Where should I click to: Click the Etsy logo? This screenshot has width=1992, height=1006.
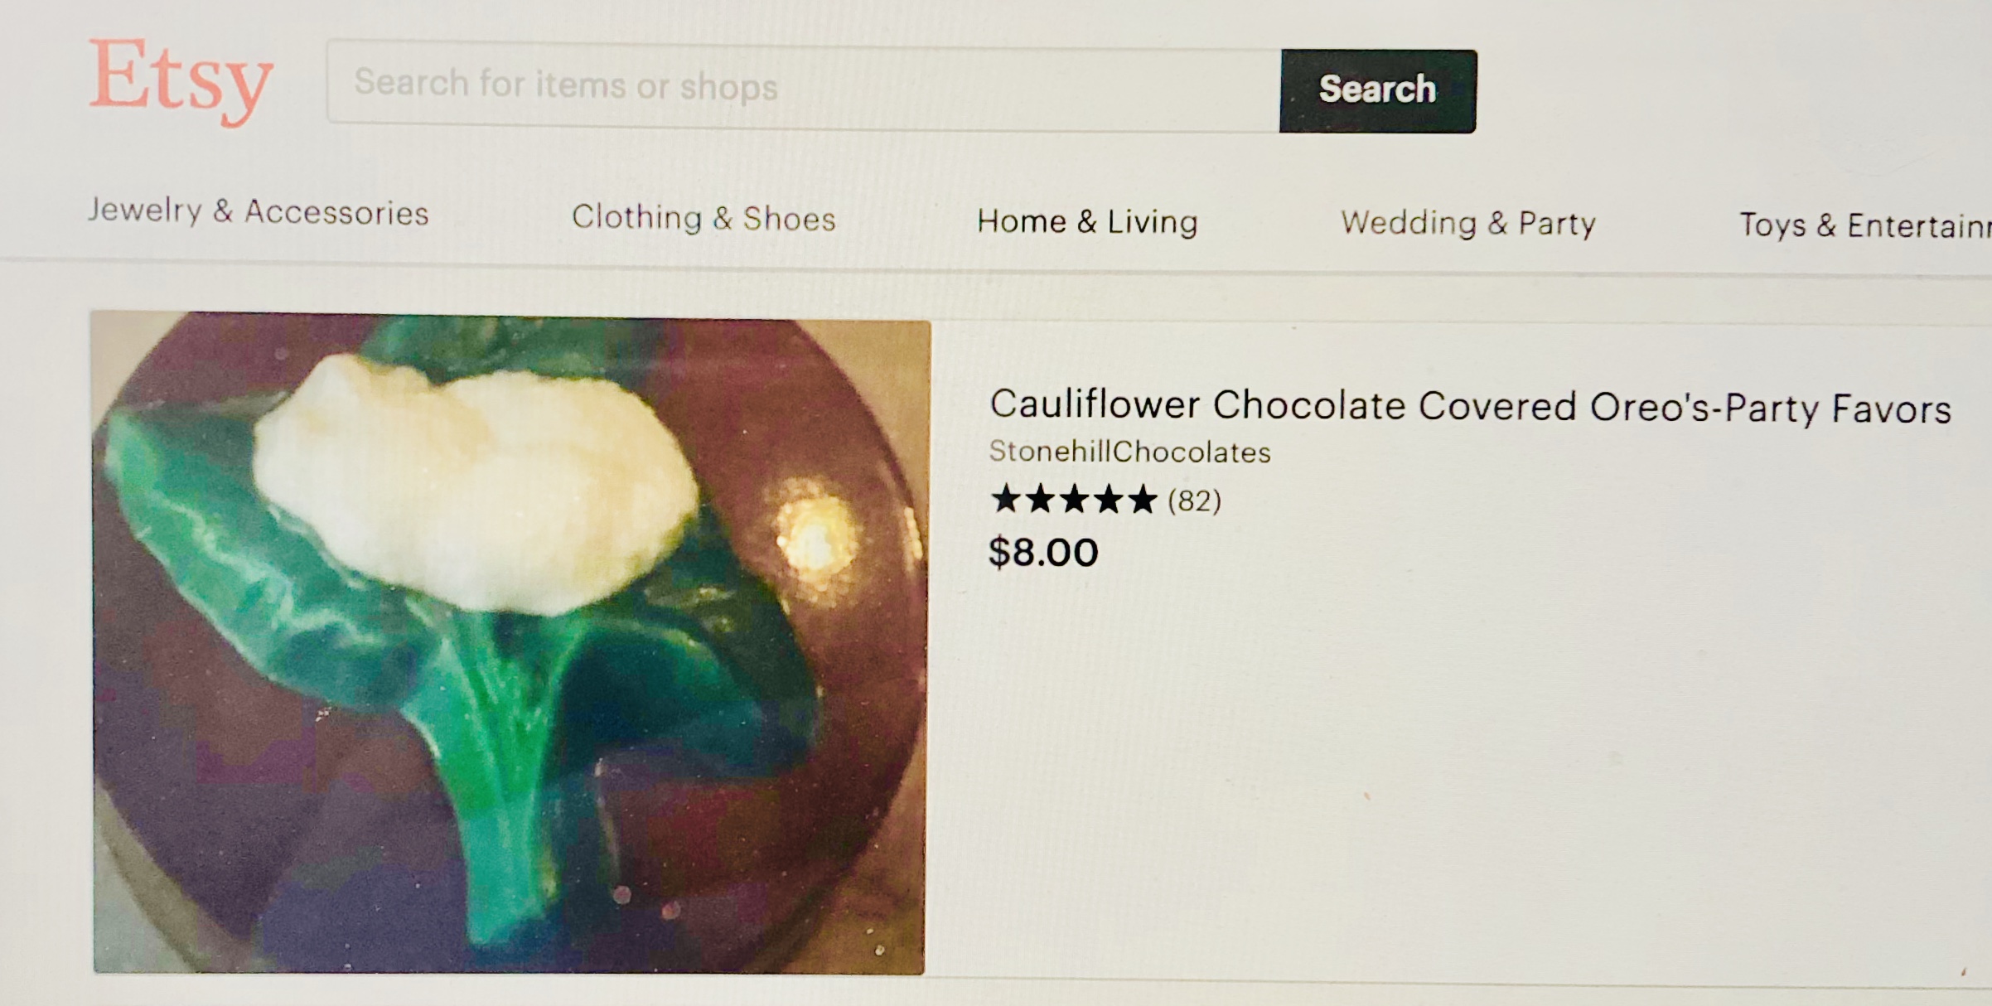181,81
